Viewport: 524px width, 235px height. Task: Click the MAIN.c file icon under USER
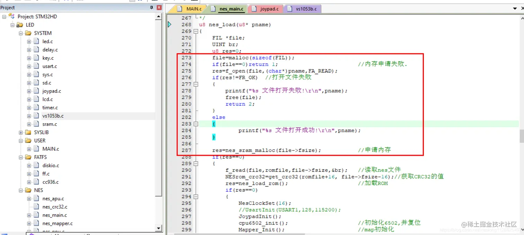pyautogui.click(x=36, y=149)
